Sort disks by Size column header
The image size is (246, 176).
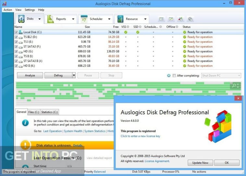87,27
